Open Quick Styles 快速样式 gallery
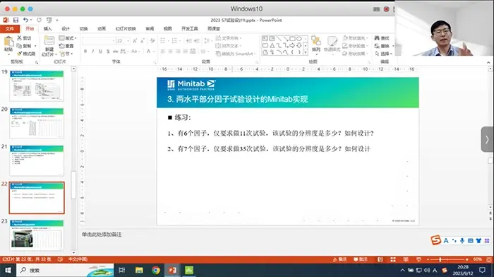The image size is (494, 277). coord(332,44)
